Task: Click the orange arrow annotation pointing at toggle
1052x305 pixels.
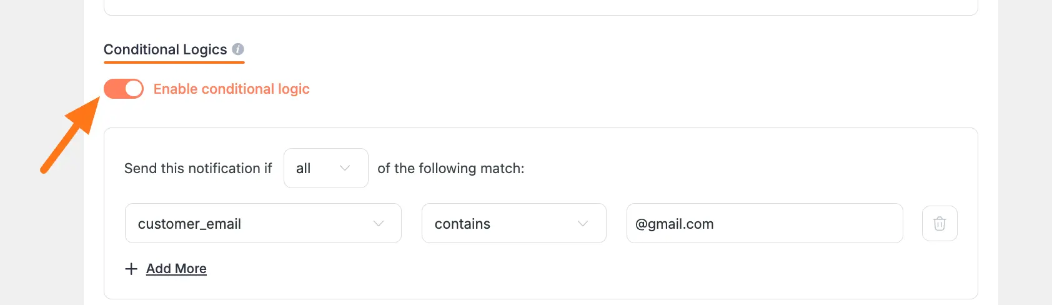Action: 70,137
